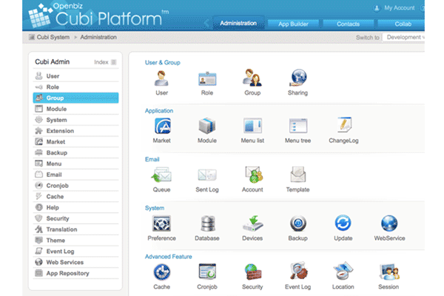Switch to the Contacts tab
Screen dimensions: 444x296
click(348, 24)
